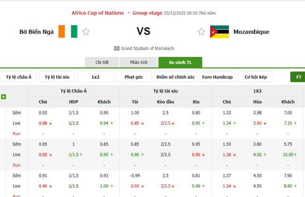
Task: Select the Tỷ lệ tài xỉu filter
Action: coord(57,77)
